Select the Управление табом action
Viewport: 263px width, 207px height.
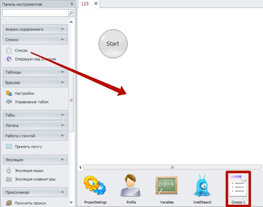click(31, 102)
